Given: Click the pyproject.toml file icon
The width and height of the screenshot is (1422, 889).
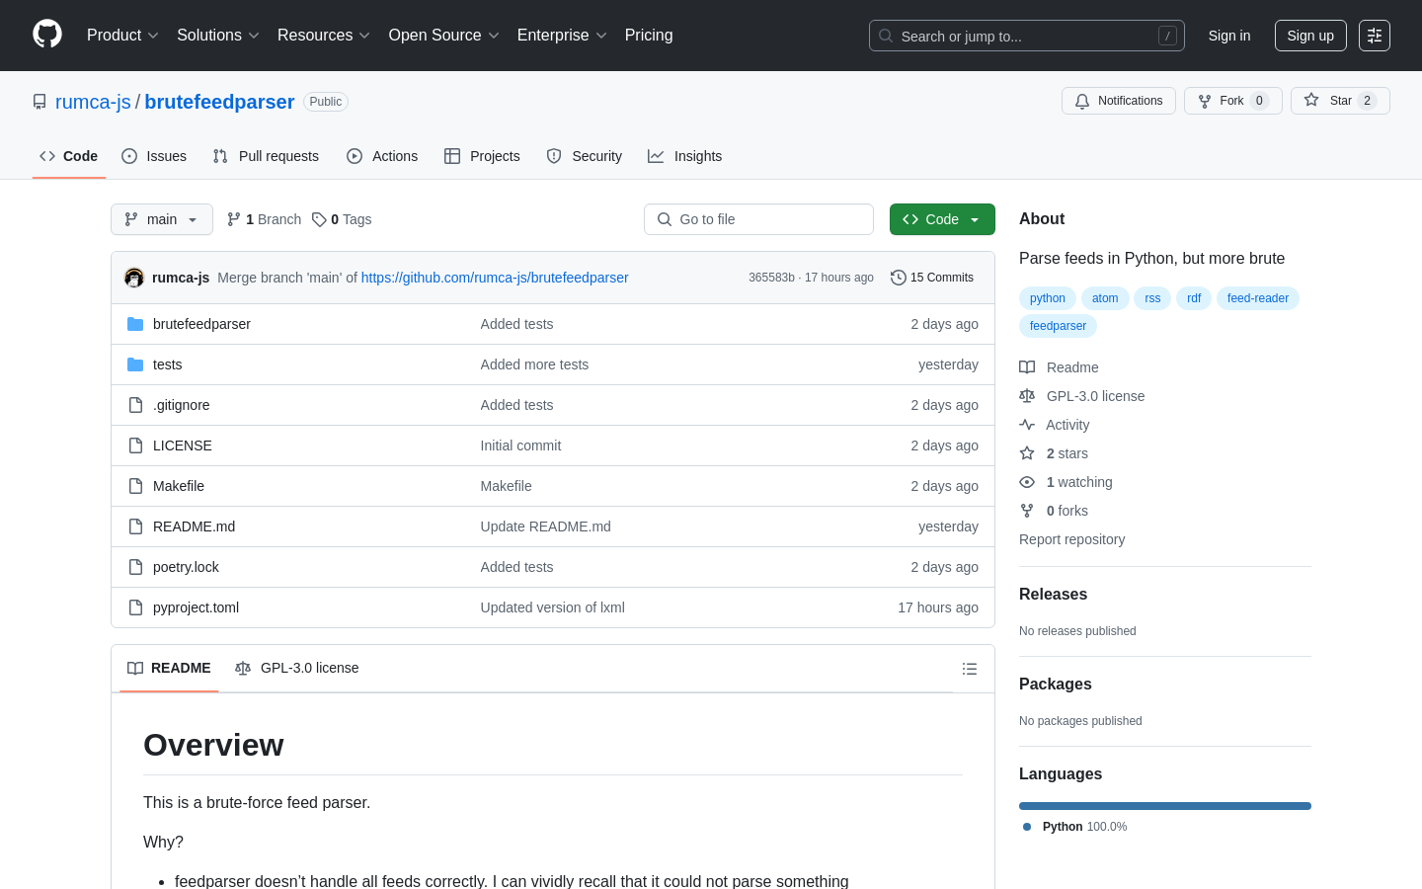Looking at the screenshot, I should click(135, 607).
